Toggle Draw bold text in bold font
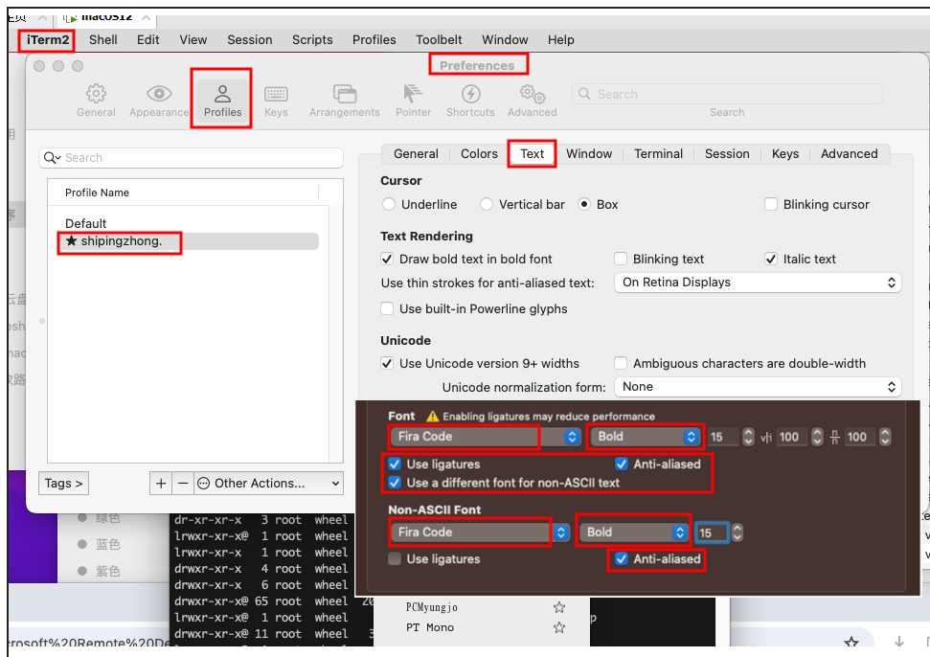 point(387,260)
